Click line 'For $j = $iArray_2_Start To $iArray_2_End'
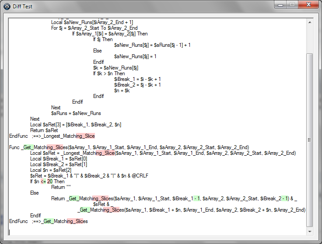Screen dimensions: 322x244 94,28
